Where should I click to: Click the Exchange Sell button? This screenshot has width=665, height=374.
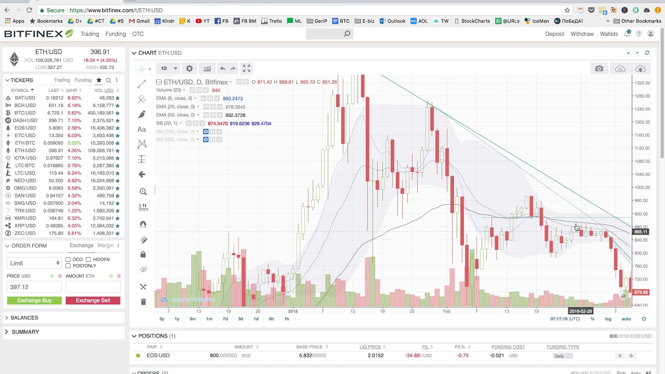pyautogui.click(x=93, y=300)
